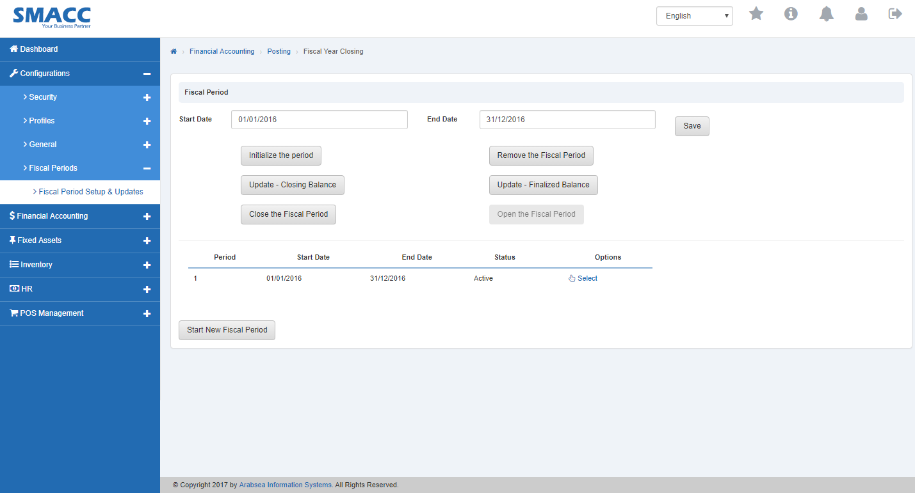Screen dimensions: 915x493
Task: Click Start New Fiscal Period button
Action: 227,330
